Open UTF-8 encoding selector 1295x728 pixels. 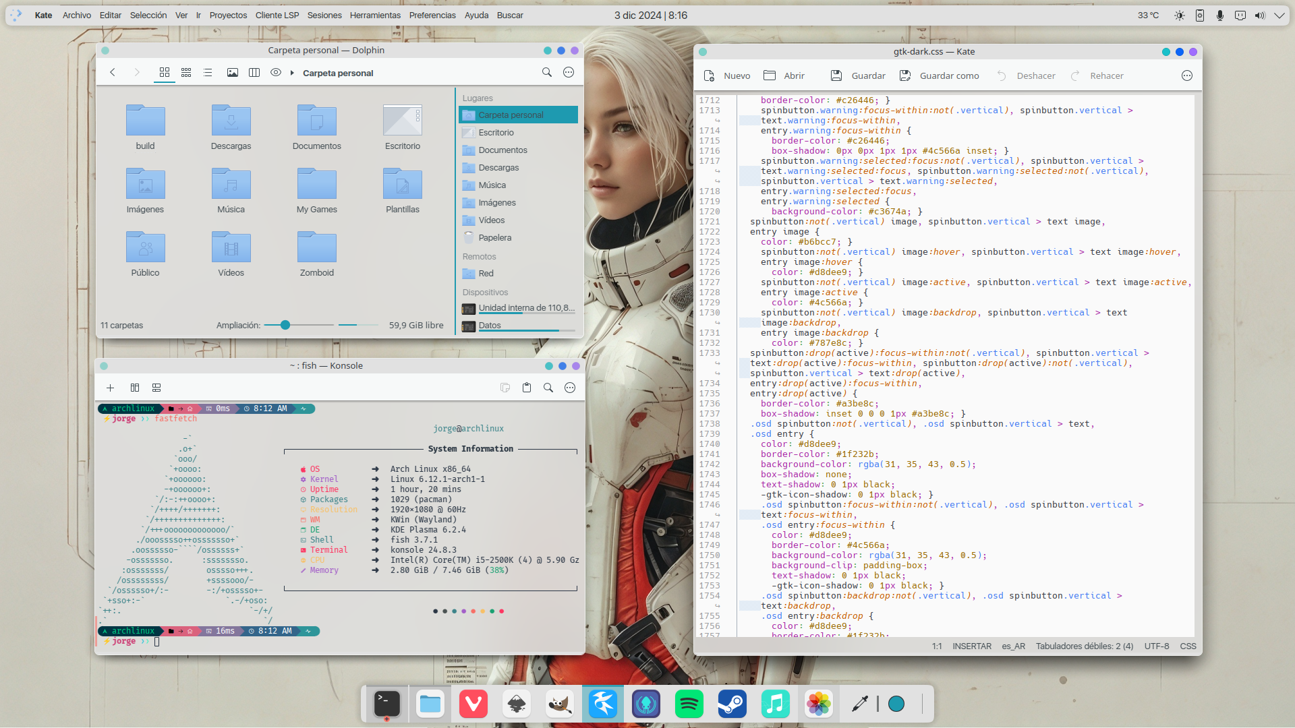[x=1157, y=646]
